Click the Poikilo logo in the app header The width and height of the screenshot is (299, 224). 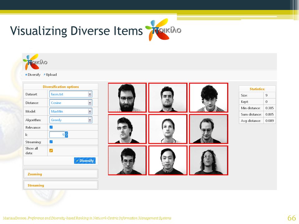click(x=35, y=62)
